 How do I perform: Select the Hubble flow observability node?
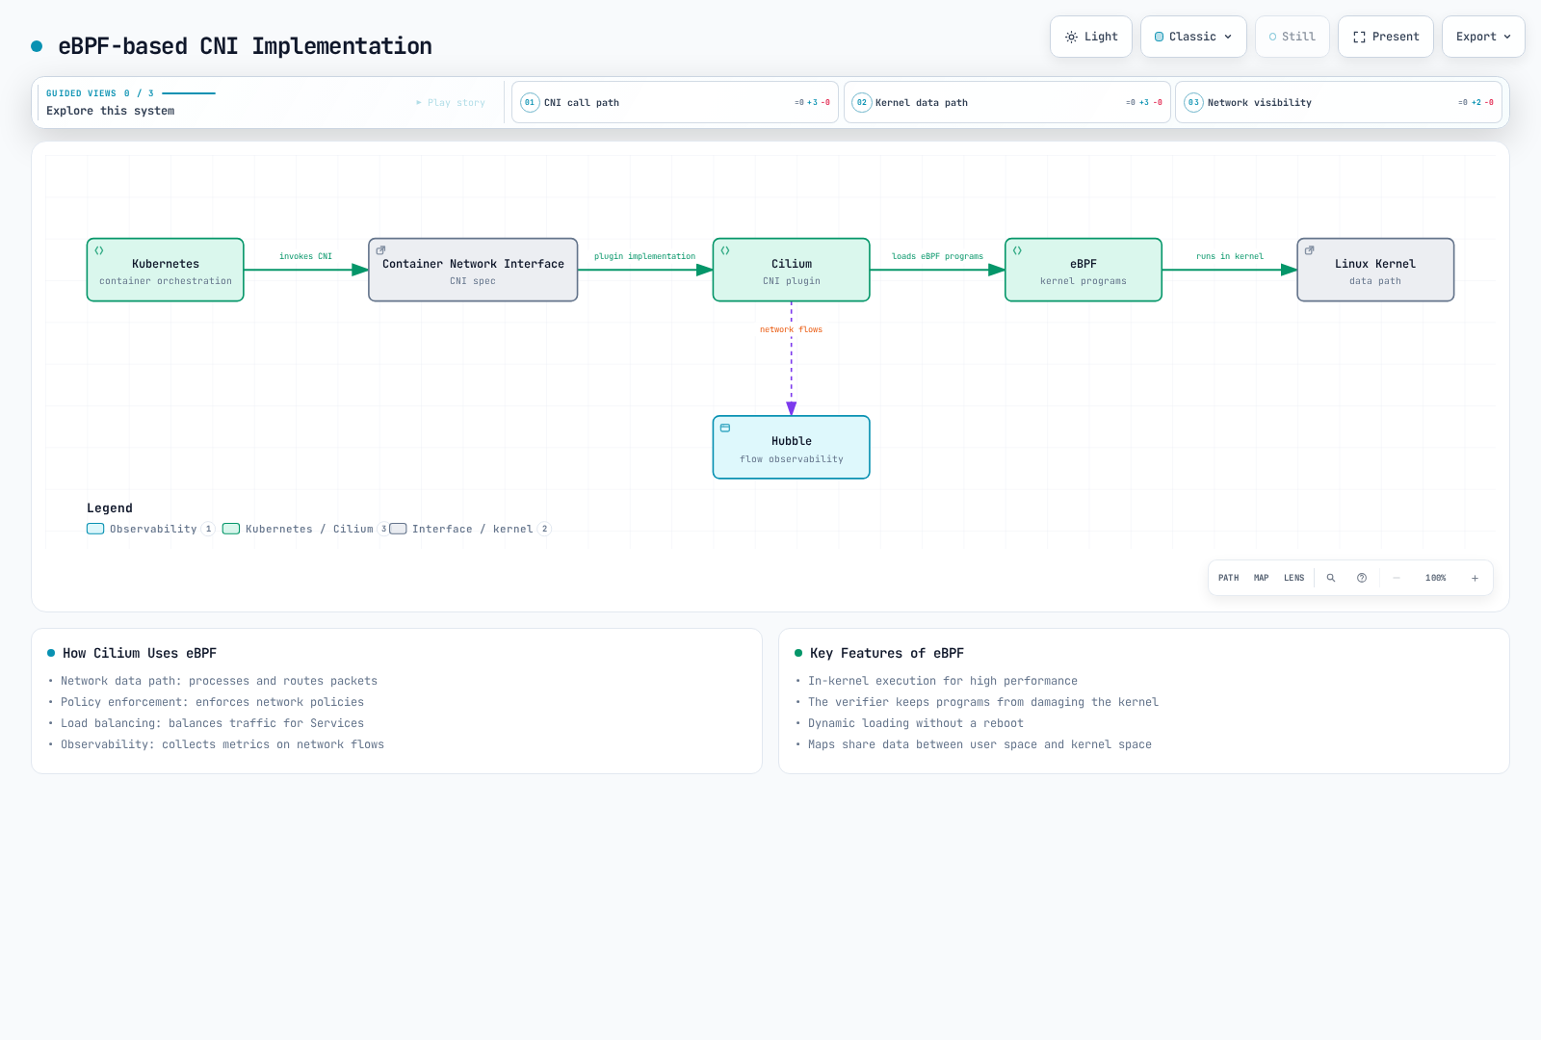pos(791,447)
